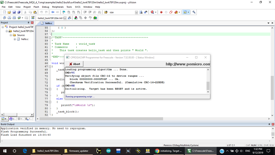Rebuild all target files icon
275x155 pixels.
(x=14, y=18)
